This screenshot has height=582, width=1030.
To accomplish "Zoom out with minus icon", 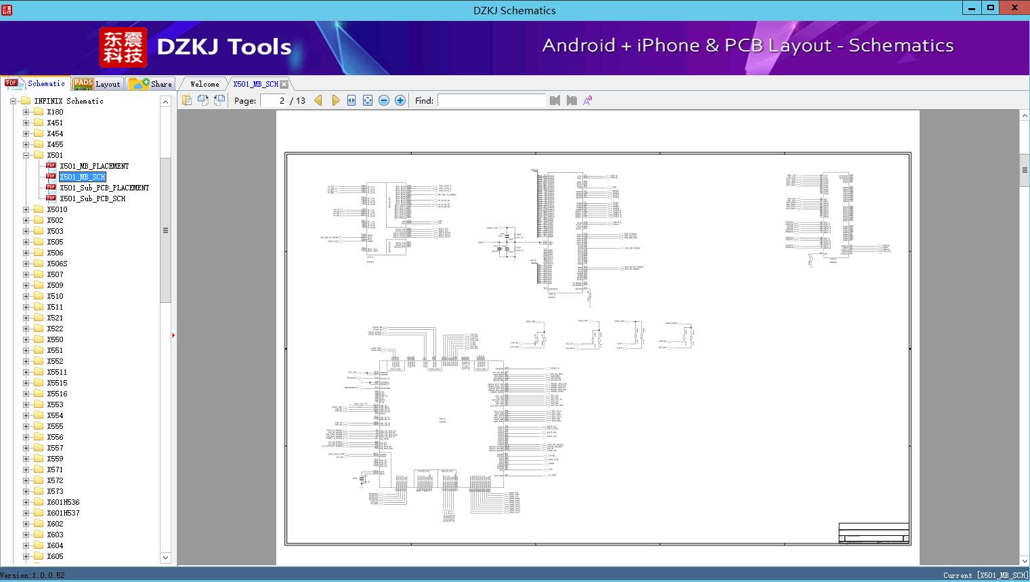I will point(384,100).
